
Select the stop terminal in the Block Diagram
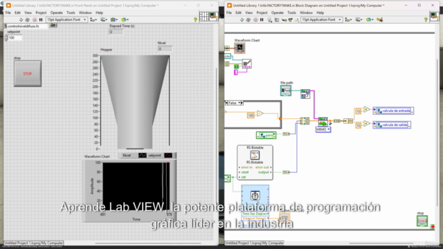422,221
